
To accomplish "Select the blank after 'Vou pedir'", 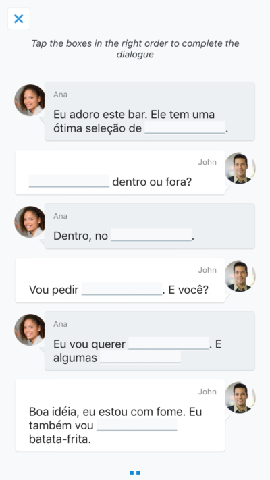I will pyautogui.click(x=122, y=289).
